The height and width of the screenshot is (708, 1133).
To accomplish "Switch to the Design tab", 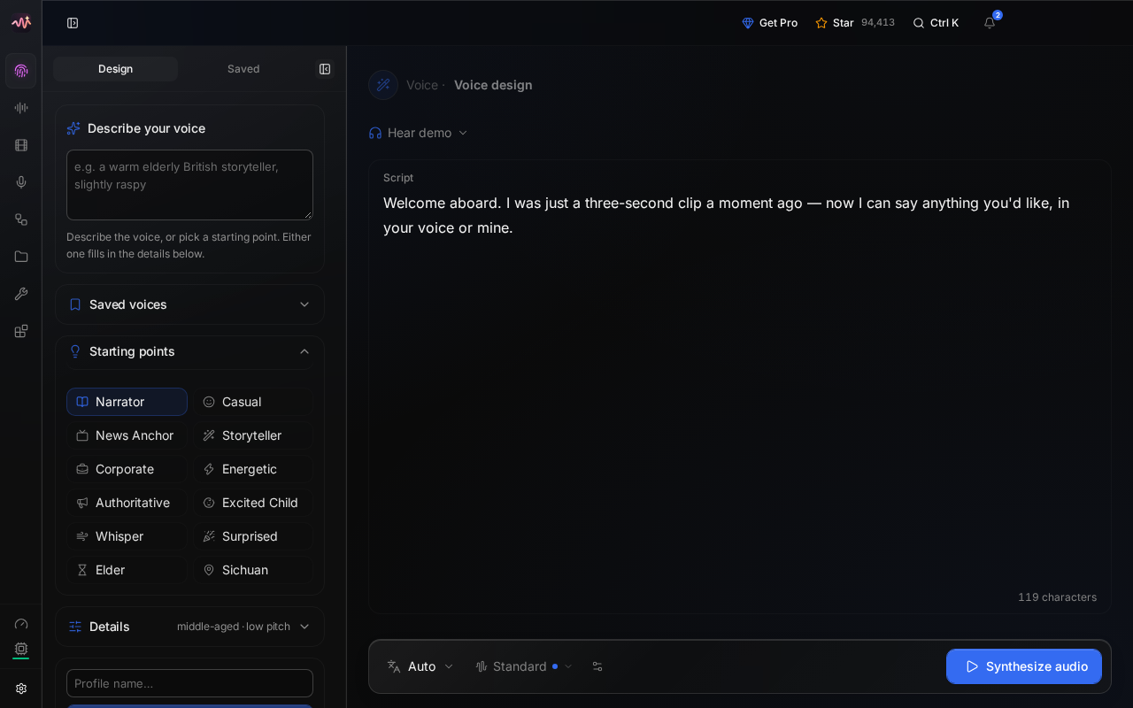I will 115,69.
